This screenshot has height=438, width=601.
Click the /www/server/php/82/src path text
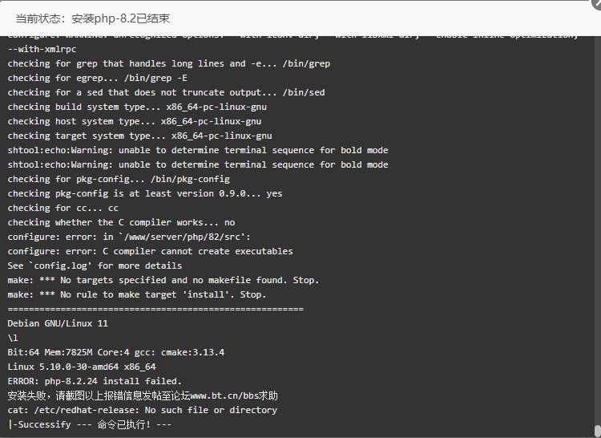(183, 237)
